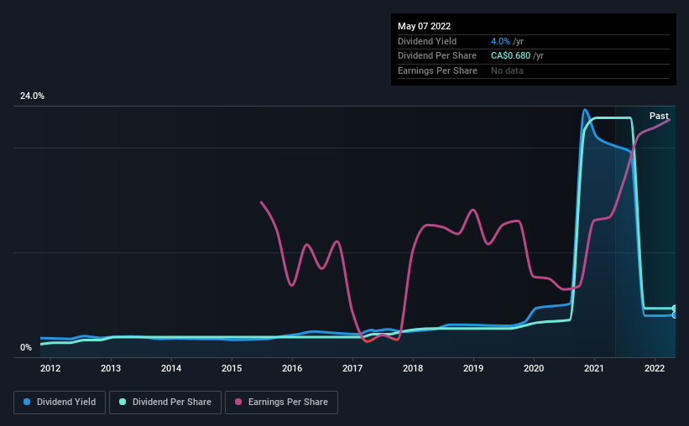This screenshot has height=426, width=689.
Task: Select the 2018 label on the x-axis
Action: click(413, 368)
